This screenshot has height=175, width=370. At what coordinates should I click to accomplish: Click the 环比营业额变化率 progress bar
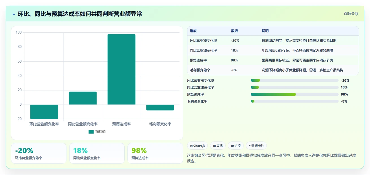tap(295, 80)
